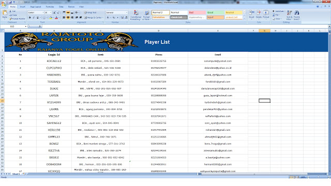Click Decrease Decimal
331x186 pixels.
pos(126,18)
